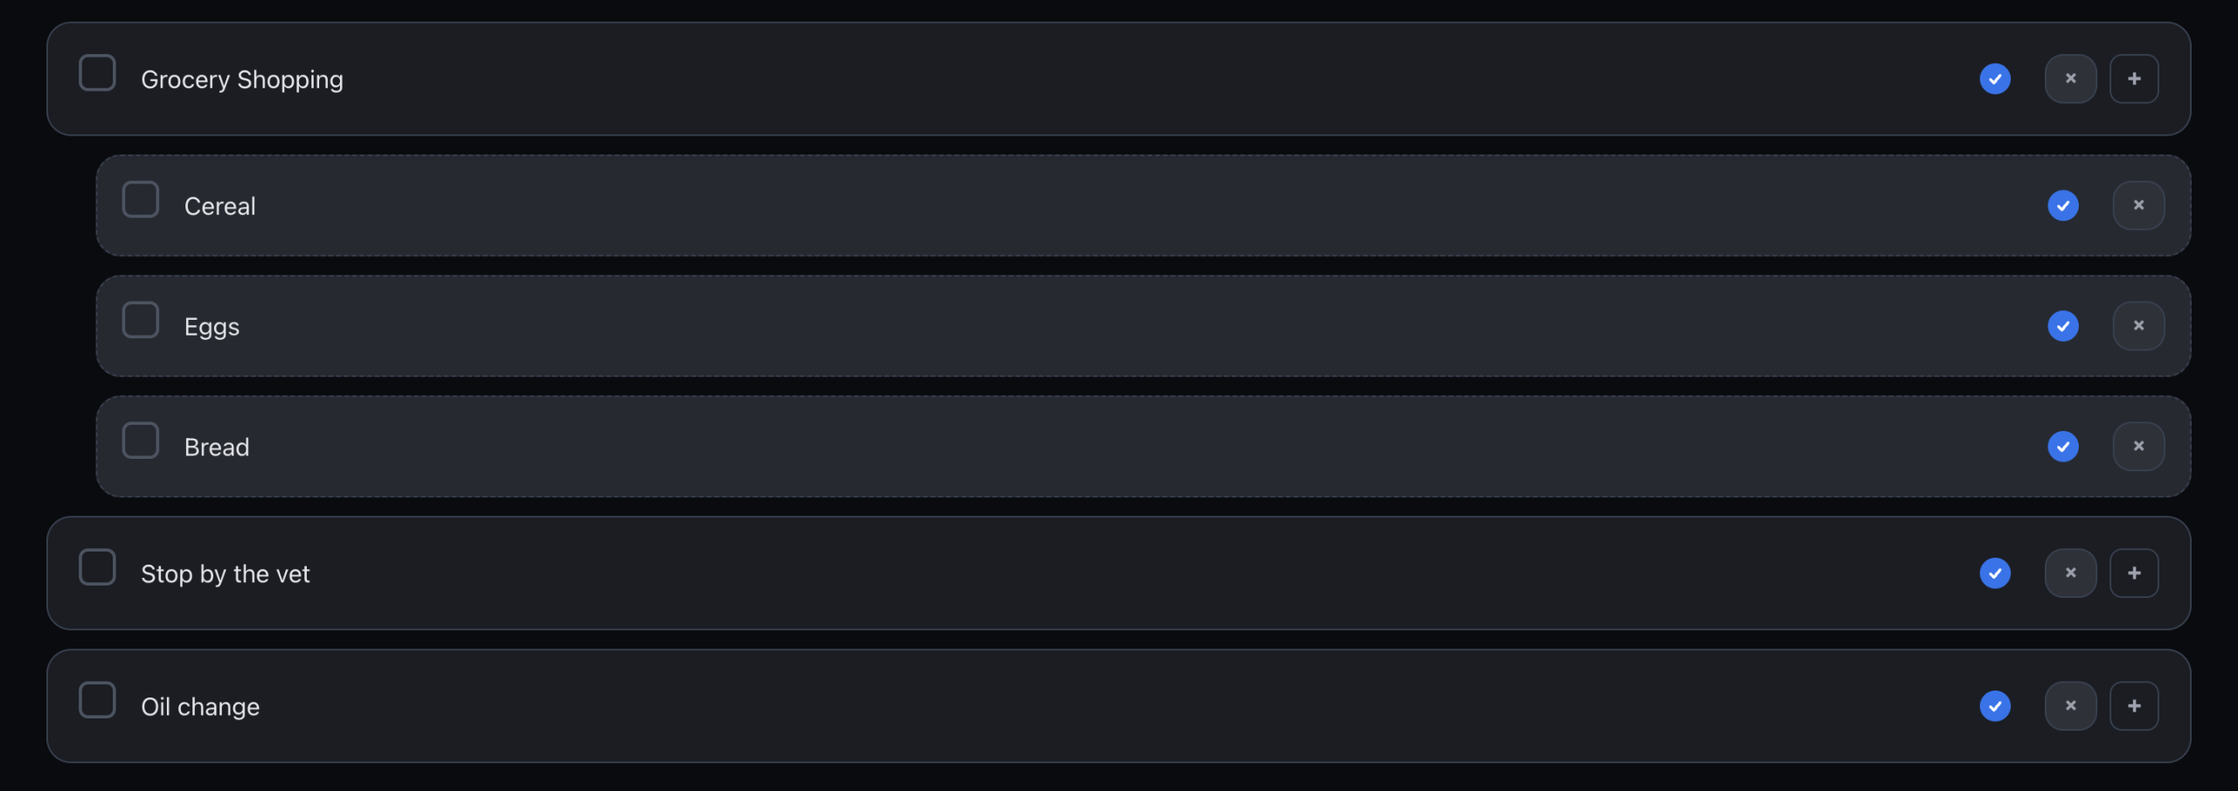2238x791 pixels.
Task: Remove the Cereal subtask
Action: click(2138, 206)
